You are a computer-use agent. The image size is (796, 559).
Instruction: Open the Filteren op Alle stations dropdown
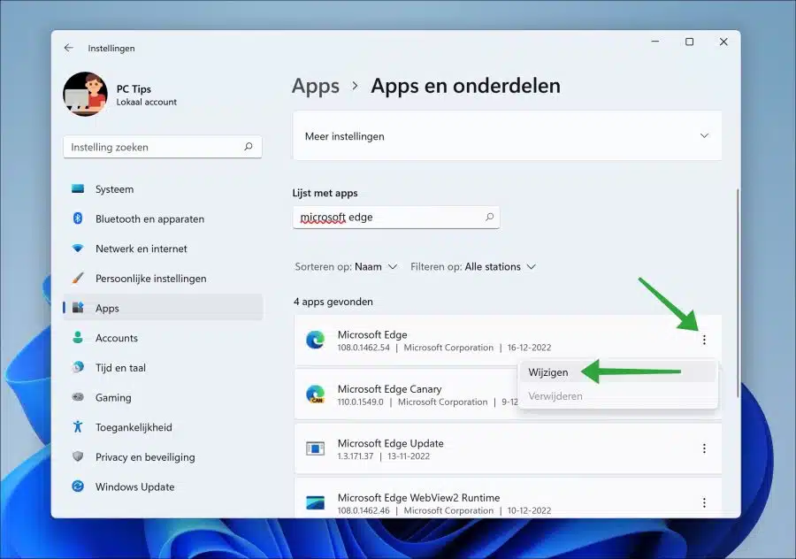coord(473,266)
